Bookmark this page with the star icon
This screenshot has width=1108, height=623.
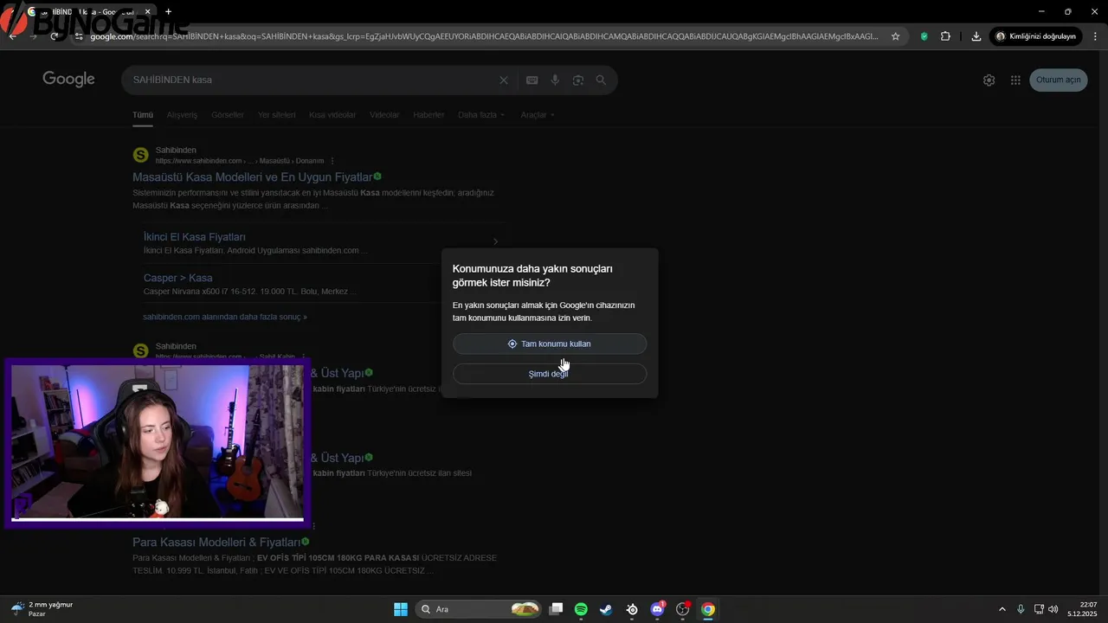pyautogui.click(x=896, y=36)
